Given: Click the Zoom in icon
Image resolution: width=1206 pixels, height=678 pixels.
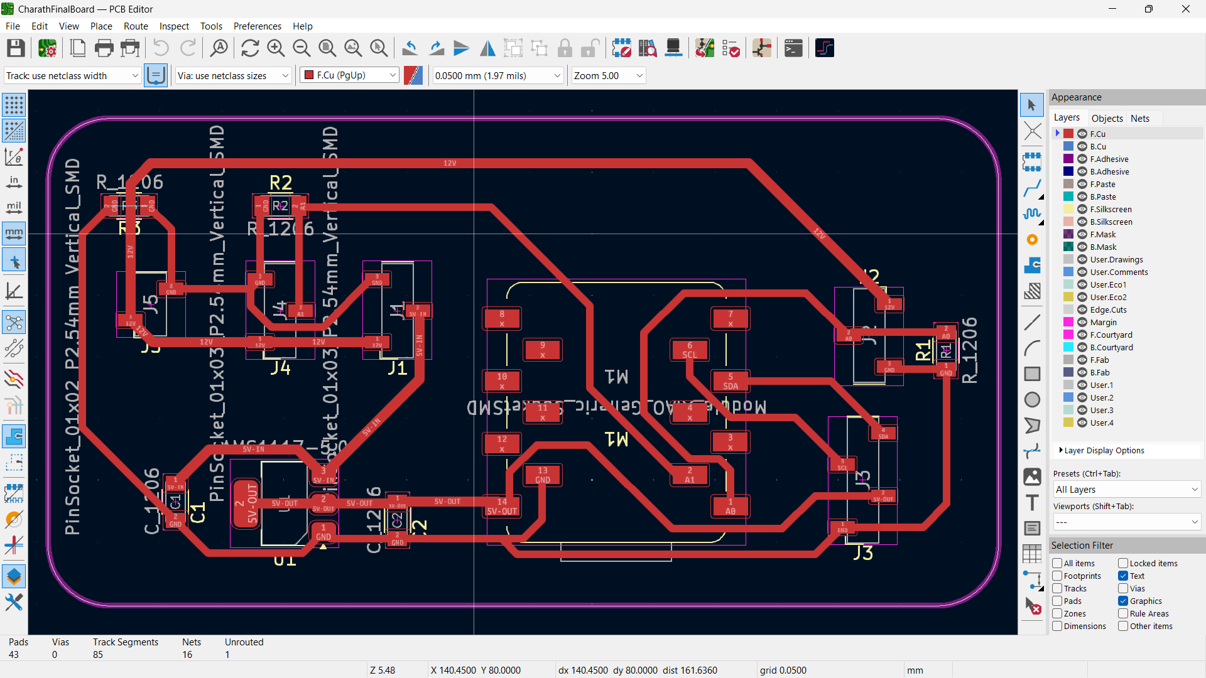Looking at the screenshot, I should coord(276,48).
